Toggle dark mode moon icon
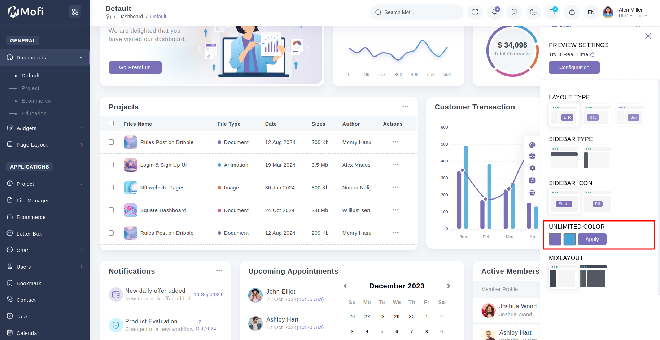Image resolution: width=660 pixels, height=340 pixels. point(533,12)
